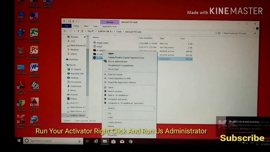Open Task View on taskbar
Screen dimensions: 270x152
[x=87, y=141]
